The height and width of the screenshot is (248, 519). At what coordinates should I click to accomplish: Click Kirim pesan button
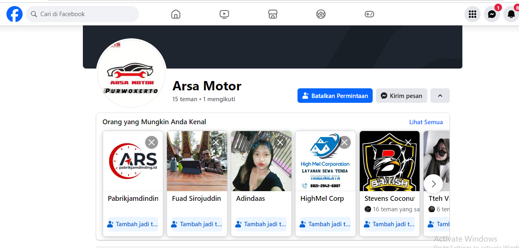click(401, 96)
